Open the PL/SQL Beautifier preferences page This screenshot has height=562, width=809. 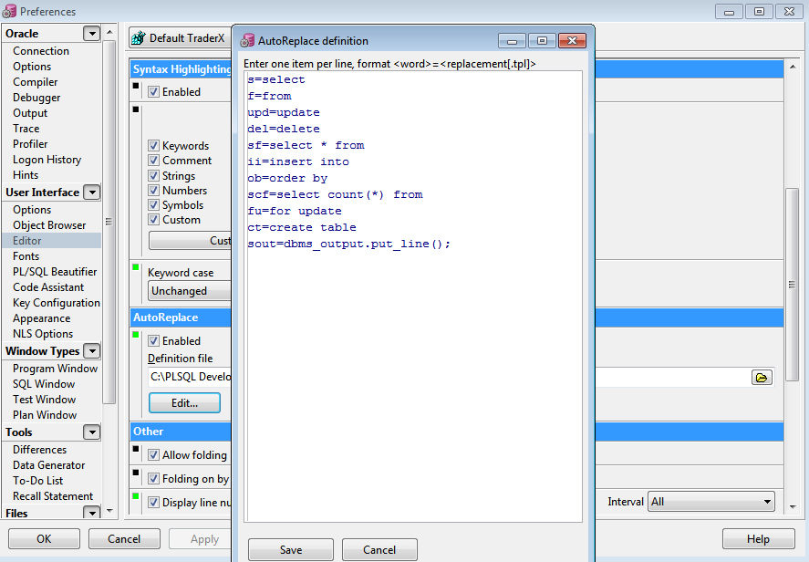pos(54,271)
